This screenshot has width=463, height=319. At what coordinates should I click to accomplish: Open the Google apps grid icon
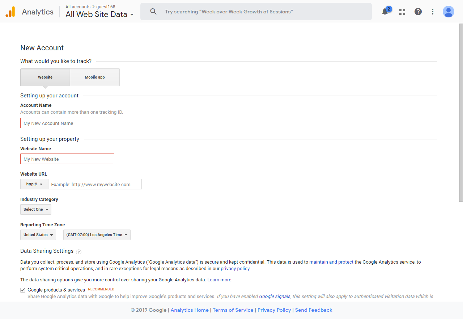coord(402,12)
